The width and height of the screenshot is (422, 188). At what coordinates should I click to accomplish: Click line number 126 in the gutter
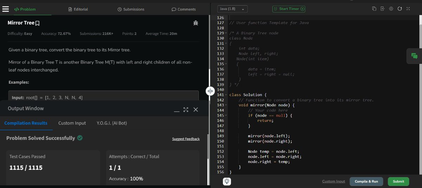tap(221, 18)
